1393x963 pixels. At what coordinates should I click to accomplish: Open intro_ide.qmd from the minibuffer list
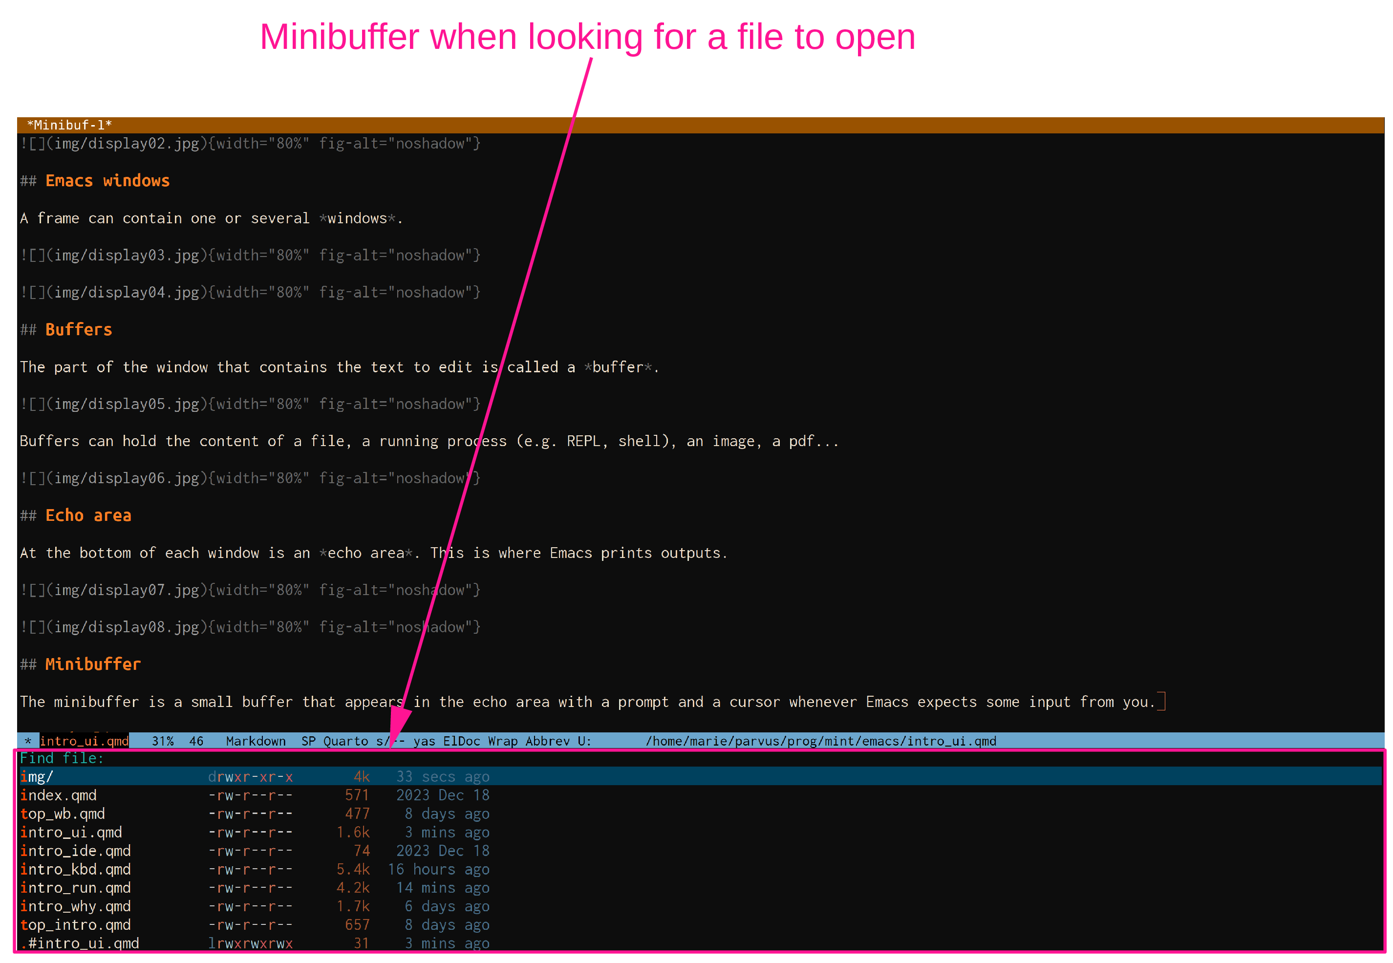(75, 851)
